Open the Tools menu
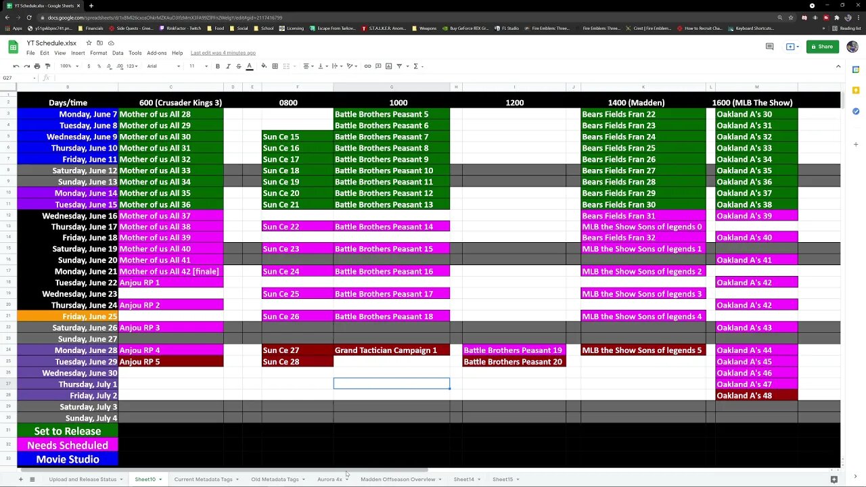This screenshot has height=487, width=866. pyautogui.click(x=135, y=53)
